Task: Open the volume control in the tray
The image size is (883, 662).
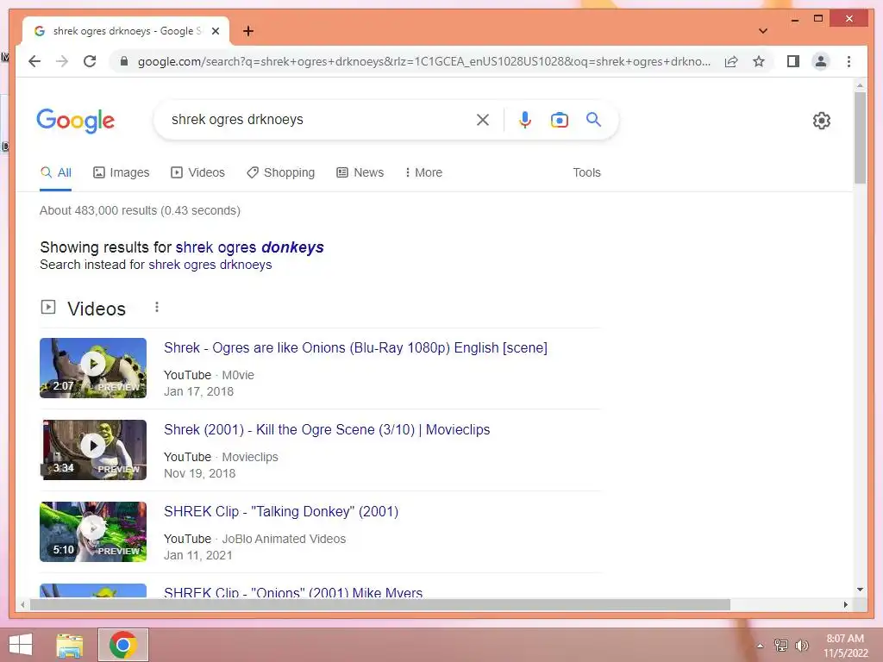Action: (802, 646)
